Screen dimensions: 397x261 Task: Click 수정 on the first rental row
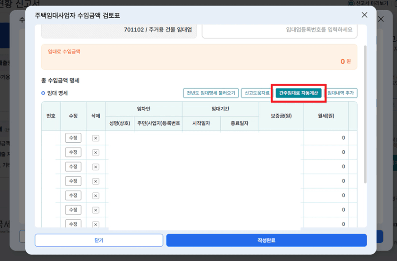[x=73, y=138]
